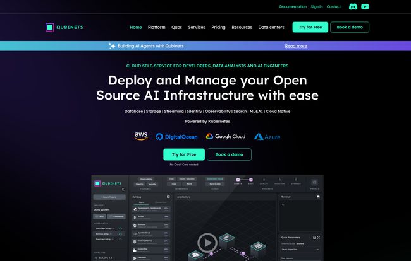Screen dimensions: 411x261
Task: Click the Qubinets logo inside the dashboard preview
Action: tap(108, 183)
